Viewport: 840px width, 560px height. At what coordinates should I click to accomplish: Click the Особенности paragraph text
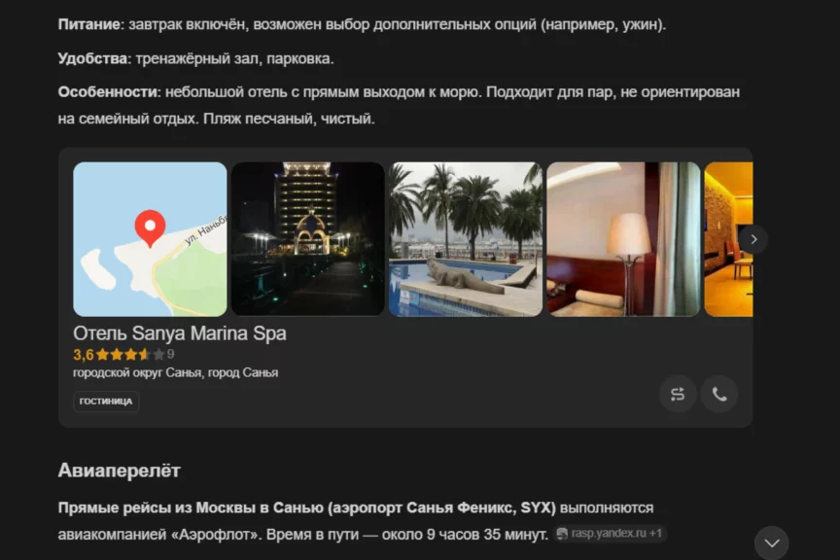click(x=399, y=105)
